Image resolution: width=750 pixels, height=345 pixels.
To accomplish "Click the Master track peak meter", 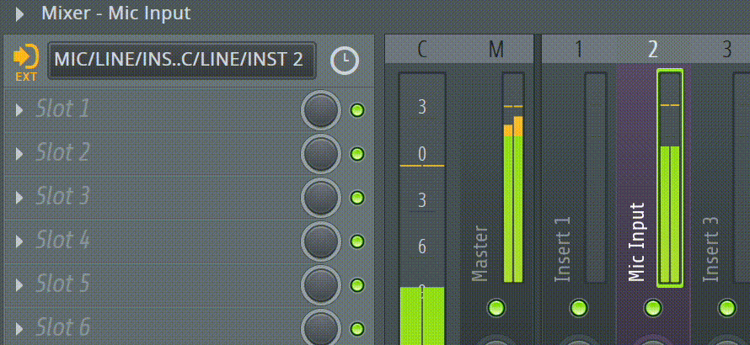I will click(513, 178).
